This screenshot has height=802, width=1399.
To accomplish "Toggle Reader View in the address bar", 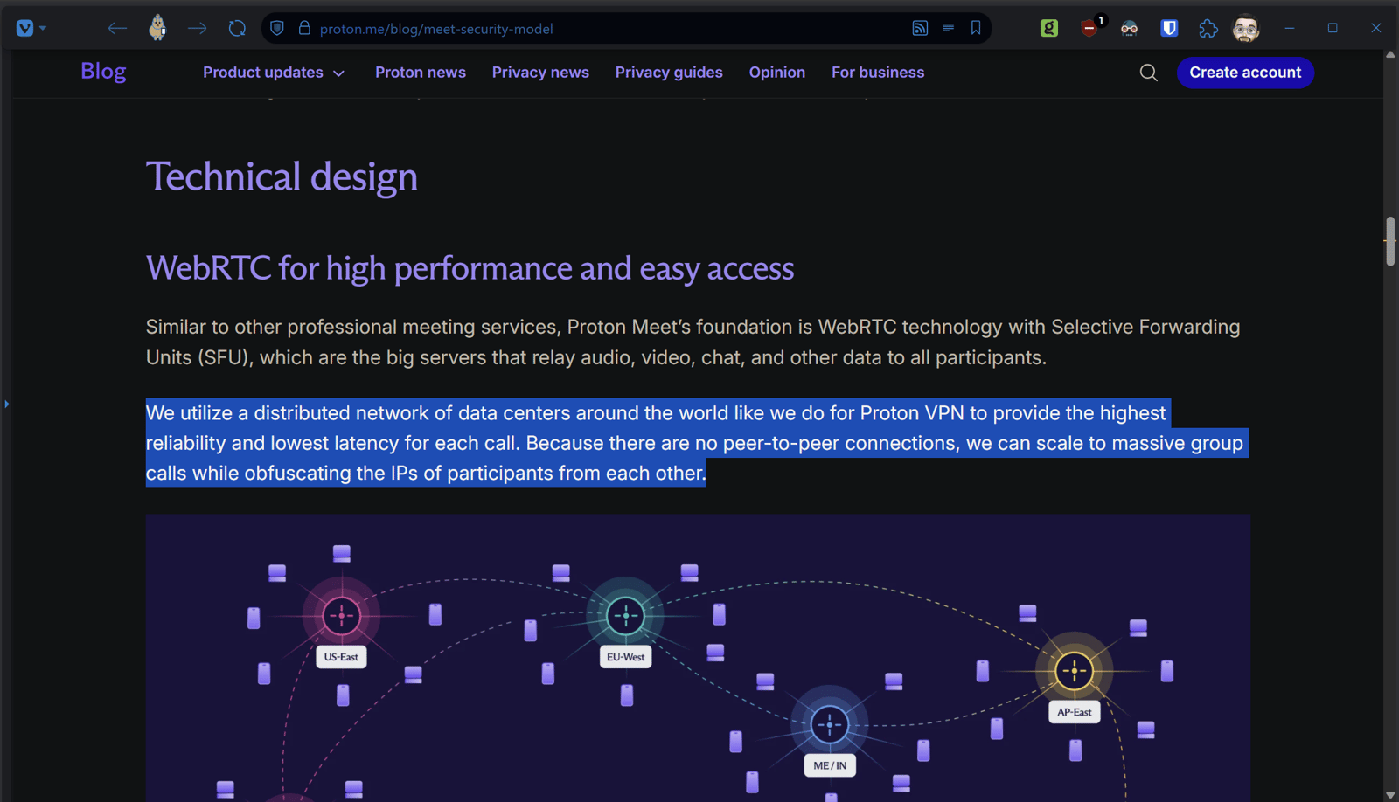I will tap(948, 28).
